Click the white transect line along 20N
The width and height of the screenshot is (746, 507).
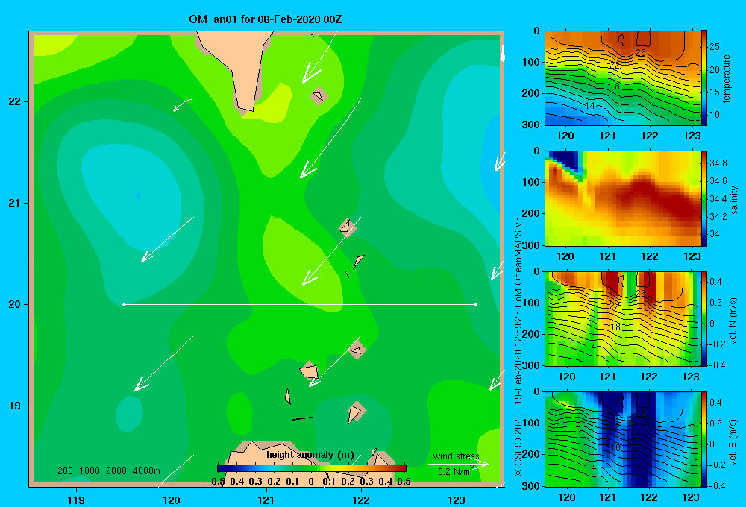(x=300, y=304)
